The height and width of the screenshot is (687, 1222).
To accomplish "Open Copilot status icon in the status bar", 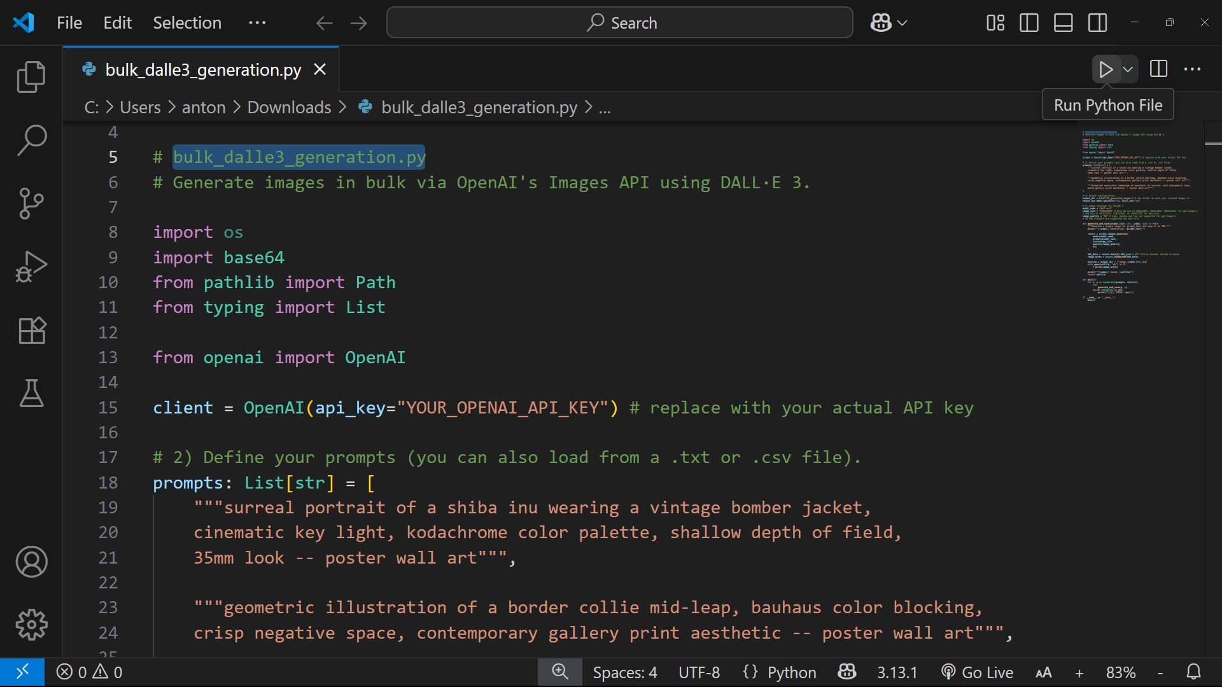I will 846,672.
